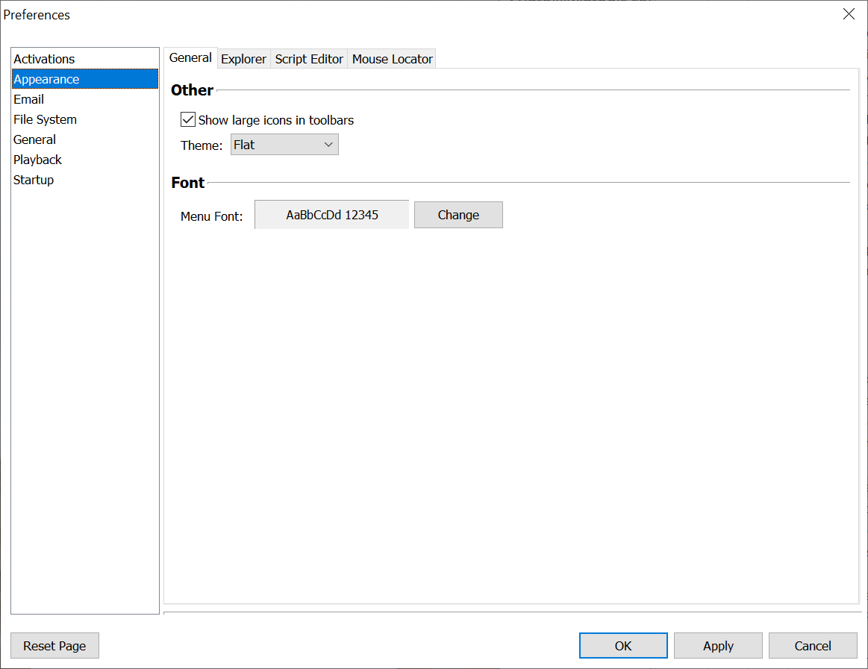This screenshot has width=868, height=669.
Task: Click Apply to save the settings
Action: 718,646
